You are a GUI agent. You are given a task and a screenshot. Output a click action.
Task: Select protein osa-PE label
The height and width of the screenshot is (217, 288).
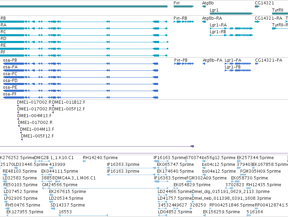click(10, 87)
